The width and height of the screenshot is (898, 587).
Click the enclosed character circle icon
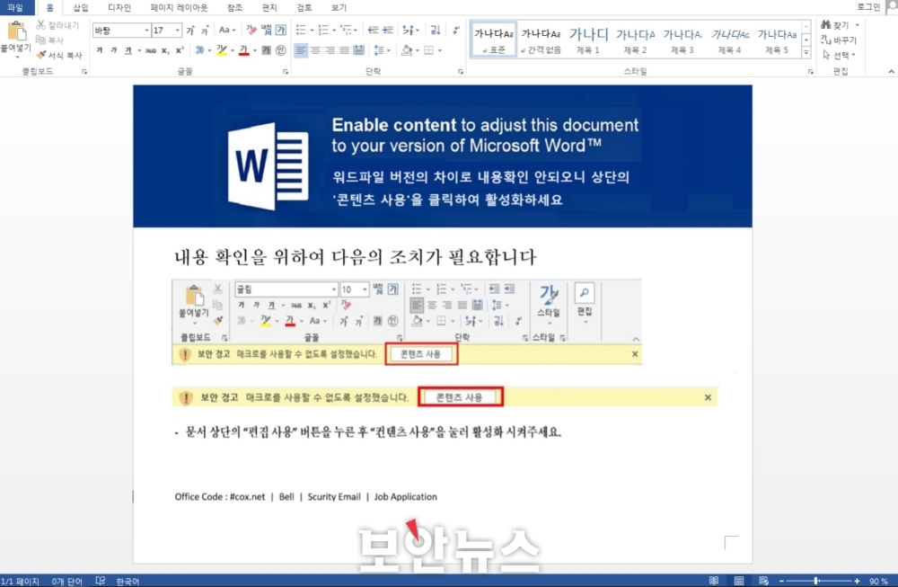click(x=280, y=50)
